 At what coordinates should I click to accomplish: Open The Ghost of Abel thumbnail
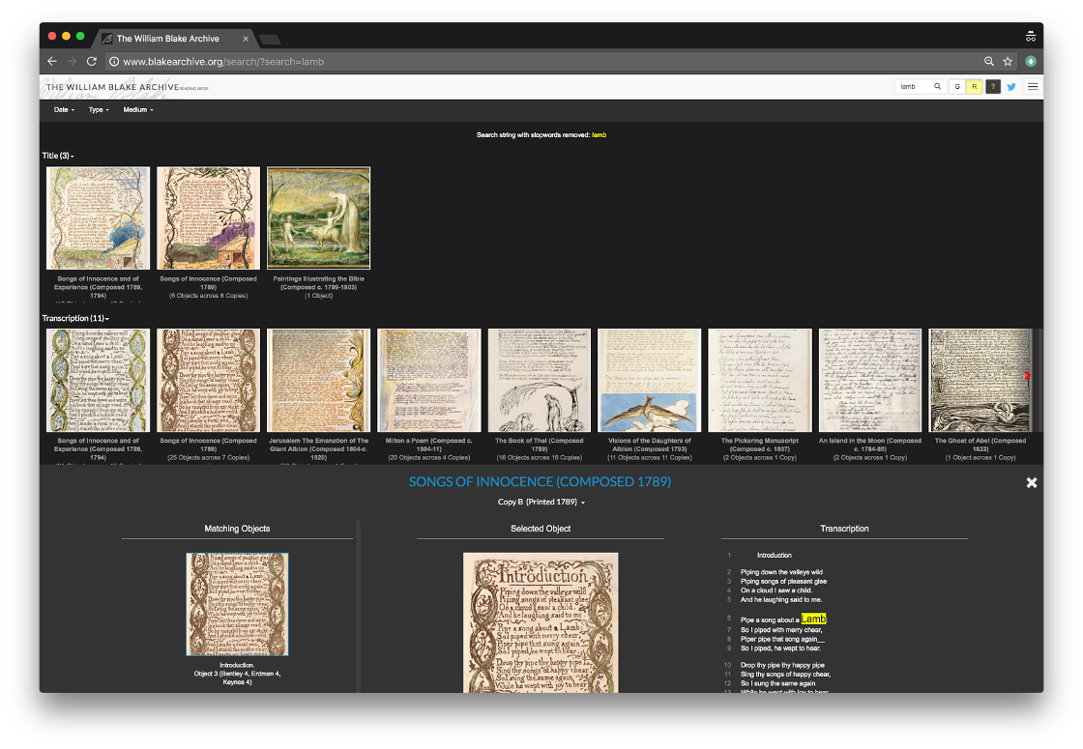(x=981, y=381)
